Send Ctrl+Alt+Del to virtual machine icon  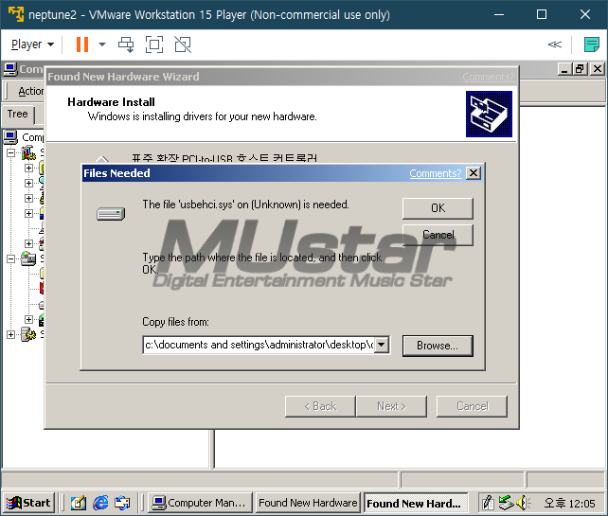click(x=126, y=44)
